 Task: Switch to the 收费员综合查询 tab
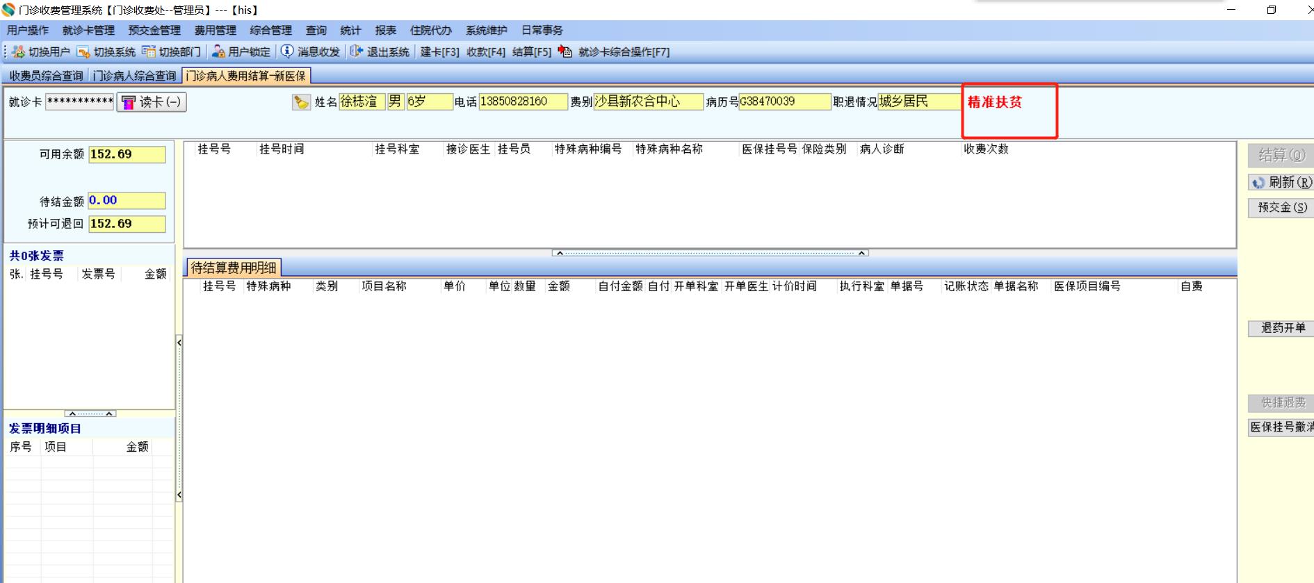(46, 76)
